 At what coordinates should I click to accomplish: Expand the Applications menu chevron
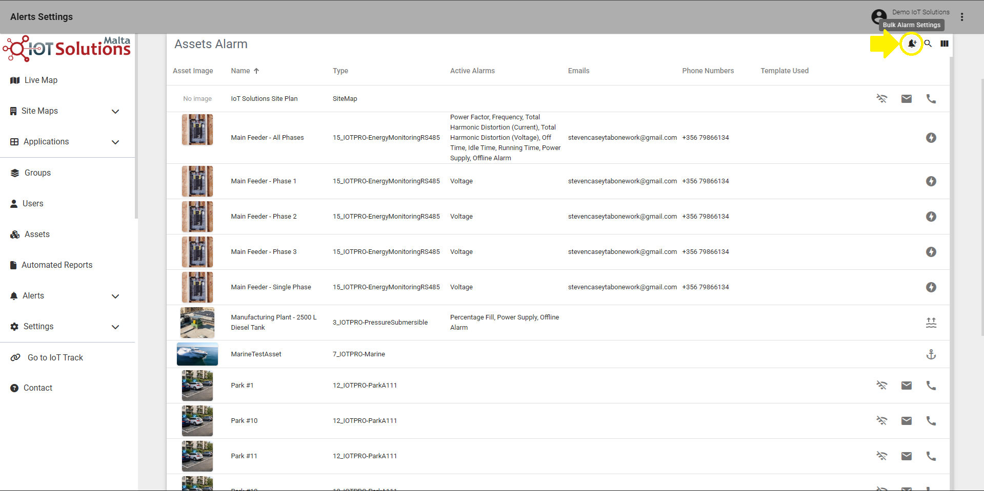(x=115, y=142)
